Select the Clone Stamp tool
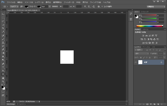The height and width of the screenshot is (106, 167). point(3,43)
